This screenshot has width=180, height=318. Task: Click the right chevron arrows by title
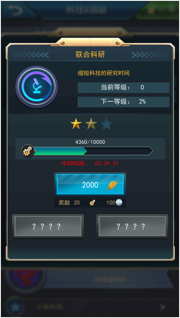point(150,55)
